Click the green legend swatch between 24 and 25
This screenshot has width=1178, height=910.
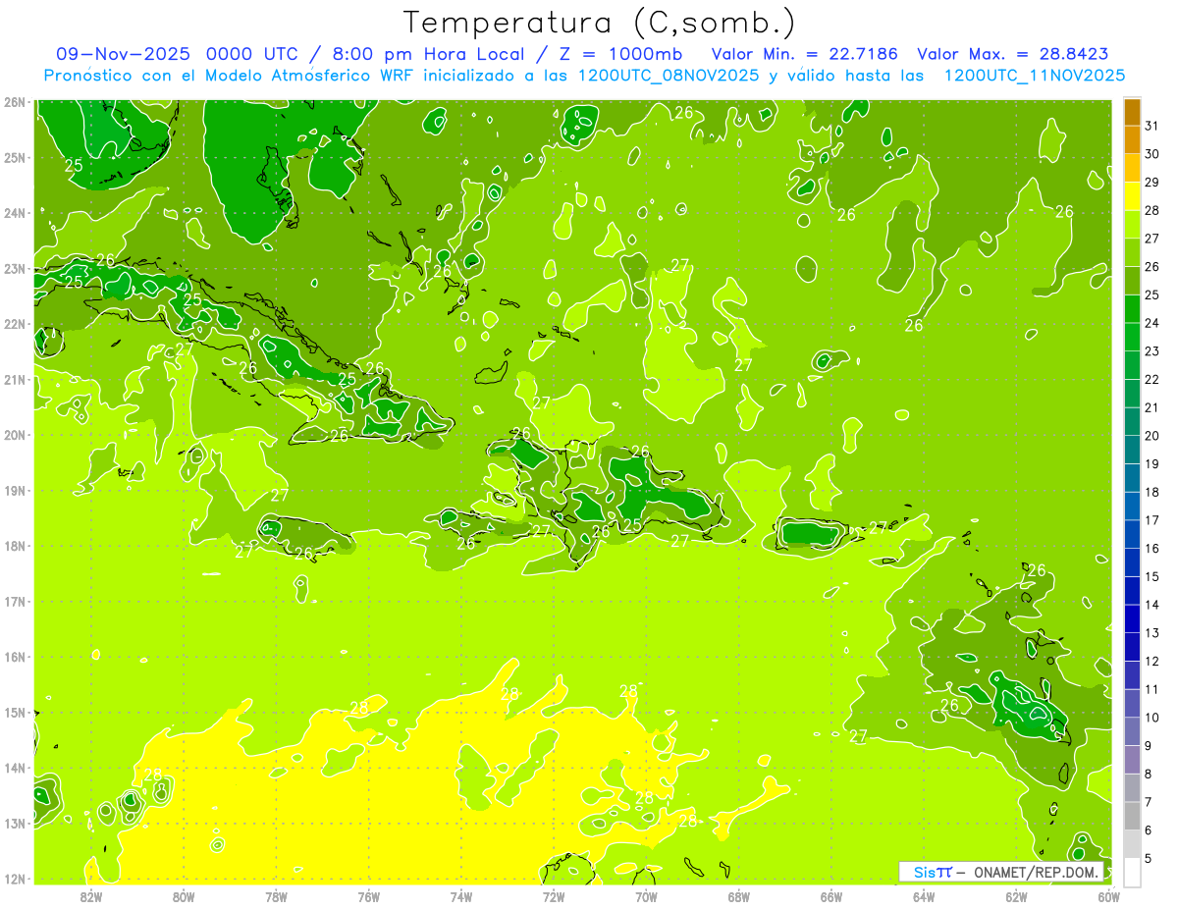tap(1132, 309)
